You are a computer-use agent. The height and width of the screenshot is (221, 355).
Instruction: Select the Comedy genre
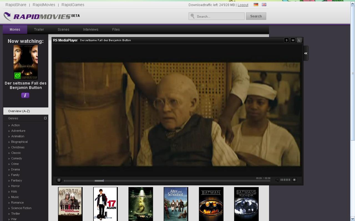point(17,158)
